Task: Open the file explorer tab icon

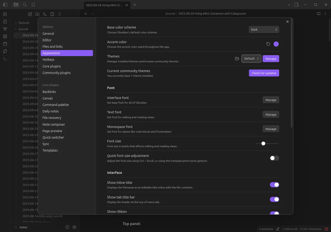Action: point(16,5)
